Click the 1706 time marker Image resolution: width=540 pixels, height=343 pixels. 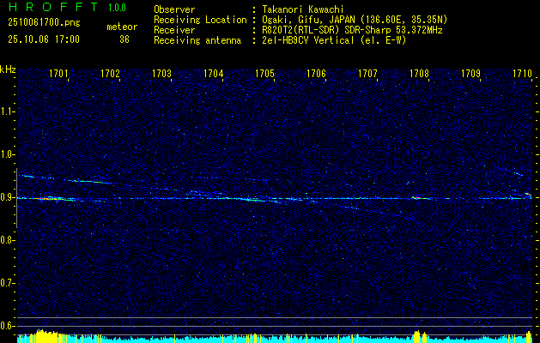[x=316, y=73]
